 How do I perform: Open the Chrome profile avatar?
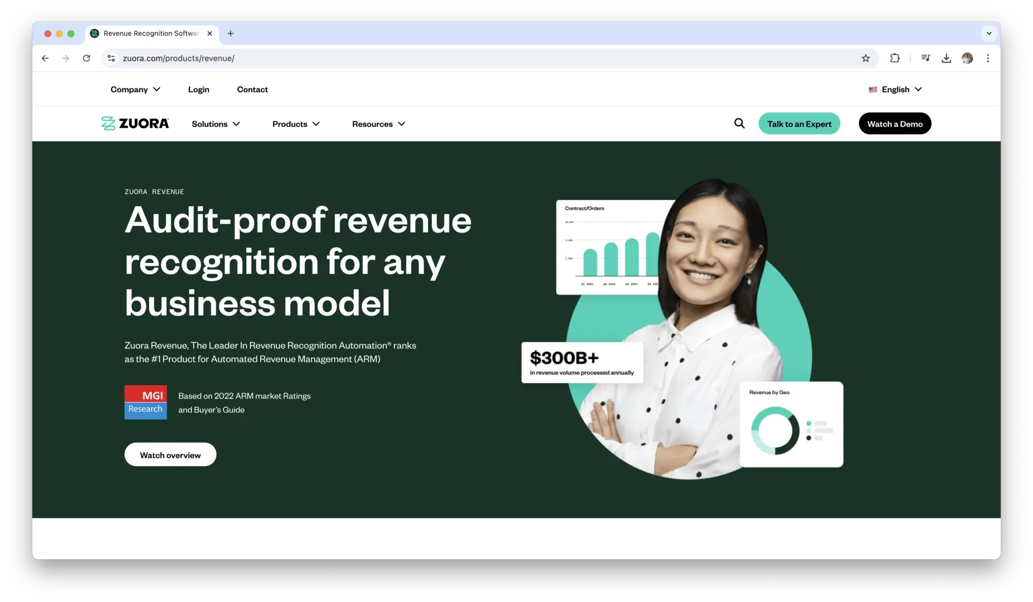967,58
